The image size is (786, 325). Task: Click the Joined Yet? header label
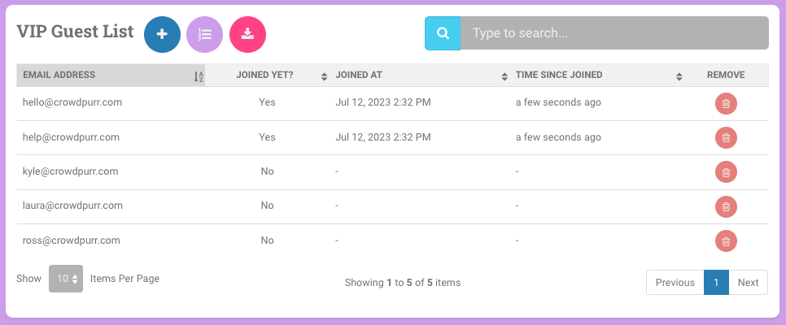click(264, 75)
